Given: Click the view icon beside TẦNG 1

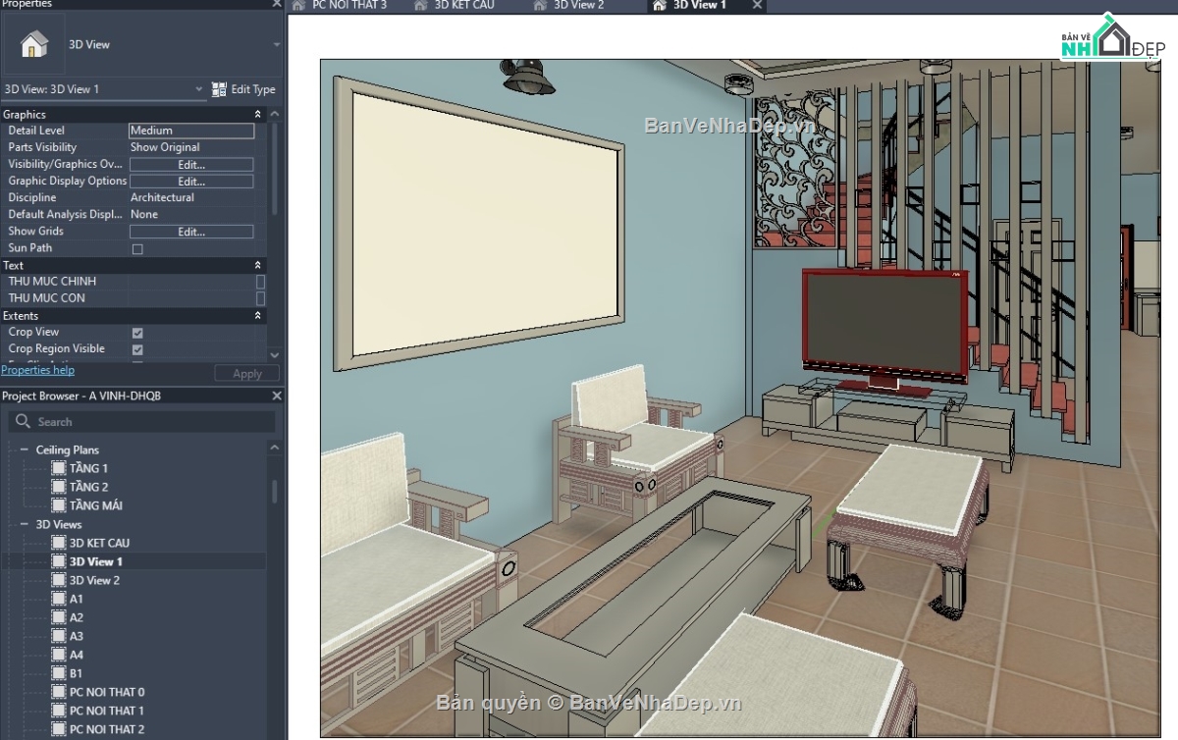Looking at the screenshot, I should pos(59,468).
